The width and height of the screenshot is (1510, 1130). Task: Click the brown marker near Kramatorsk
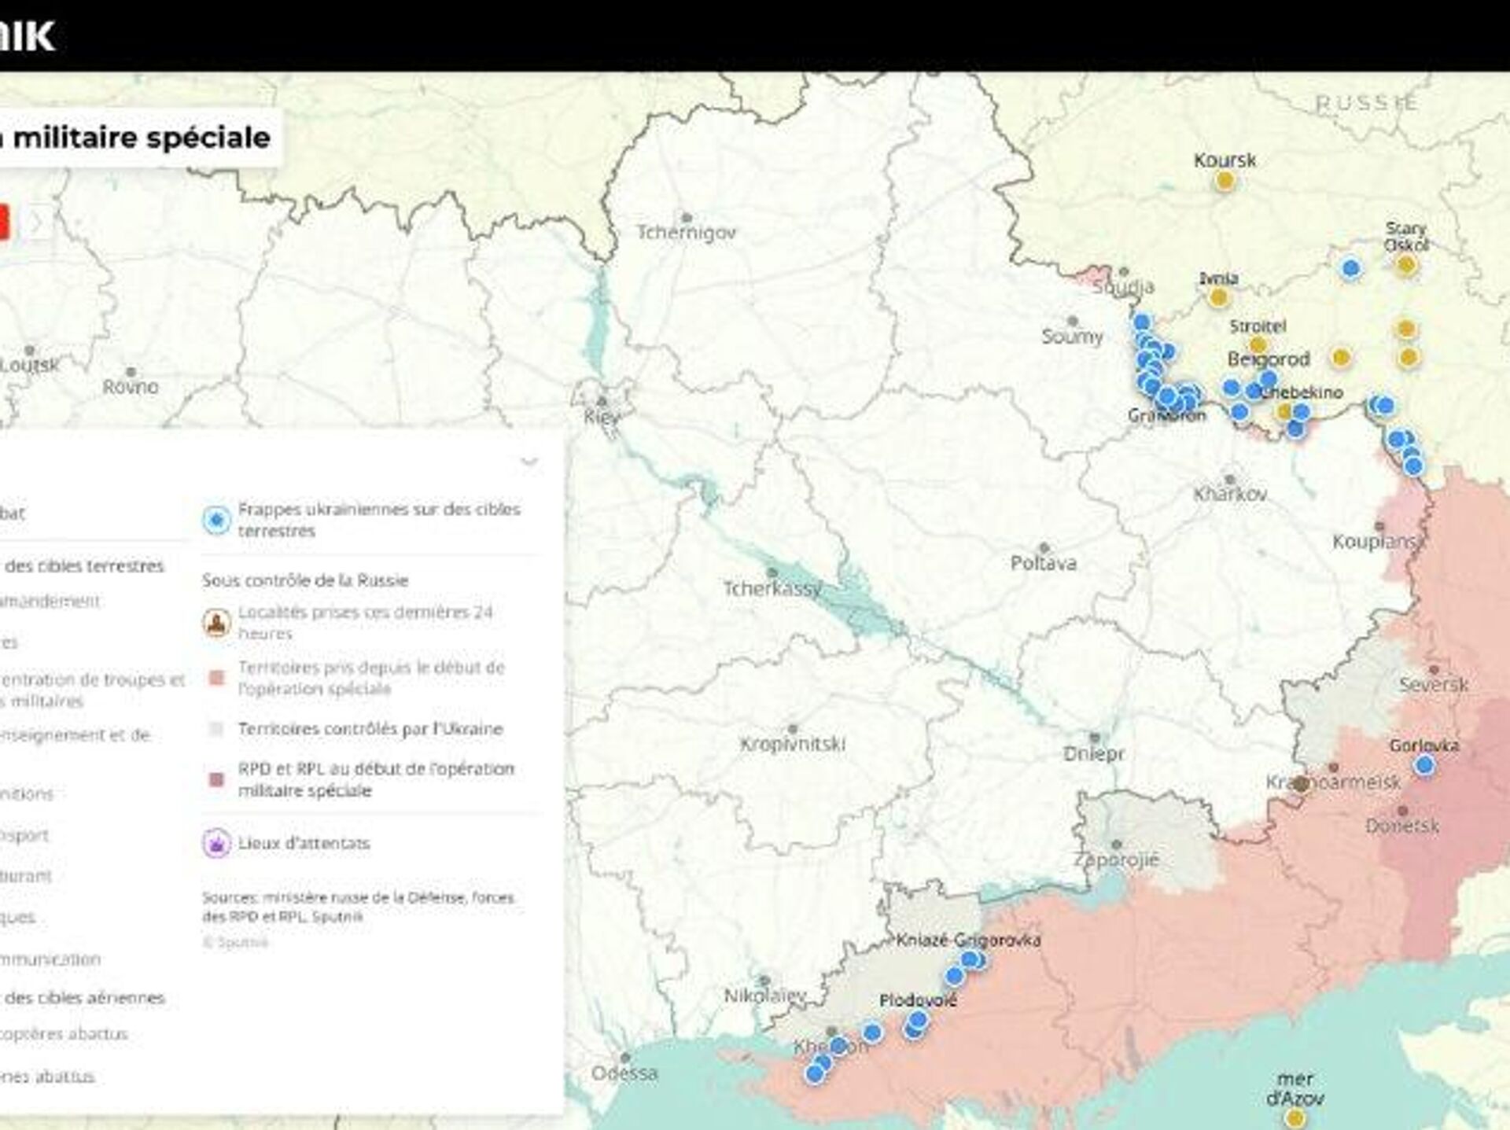coord(1302,784)
